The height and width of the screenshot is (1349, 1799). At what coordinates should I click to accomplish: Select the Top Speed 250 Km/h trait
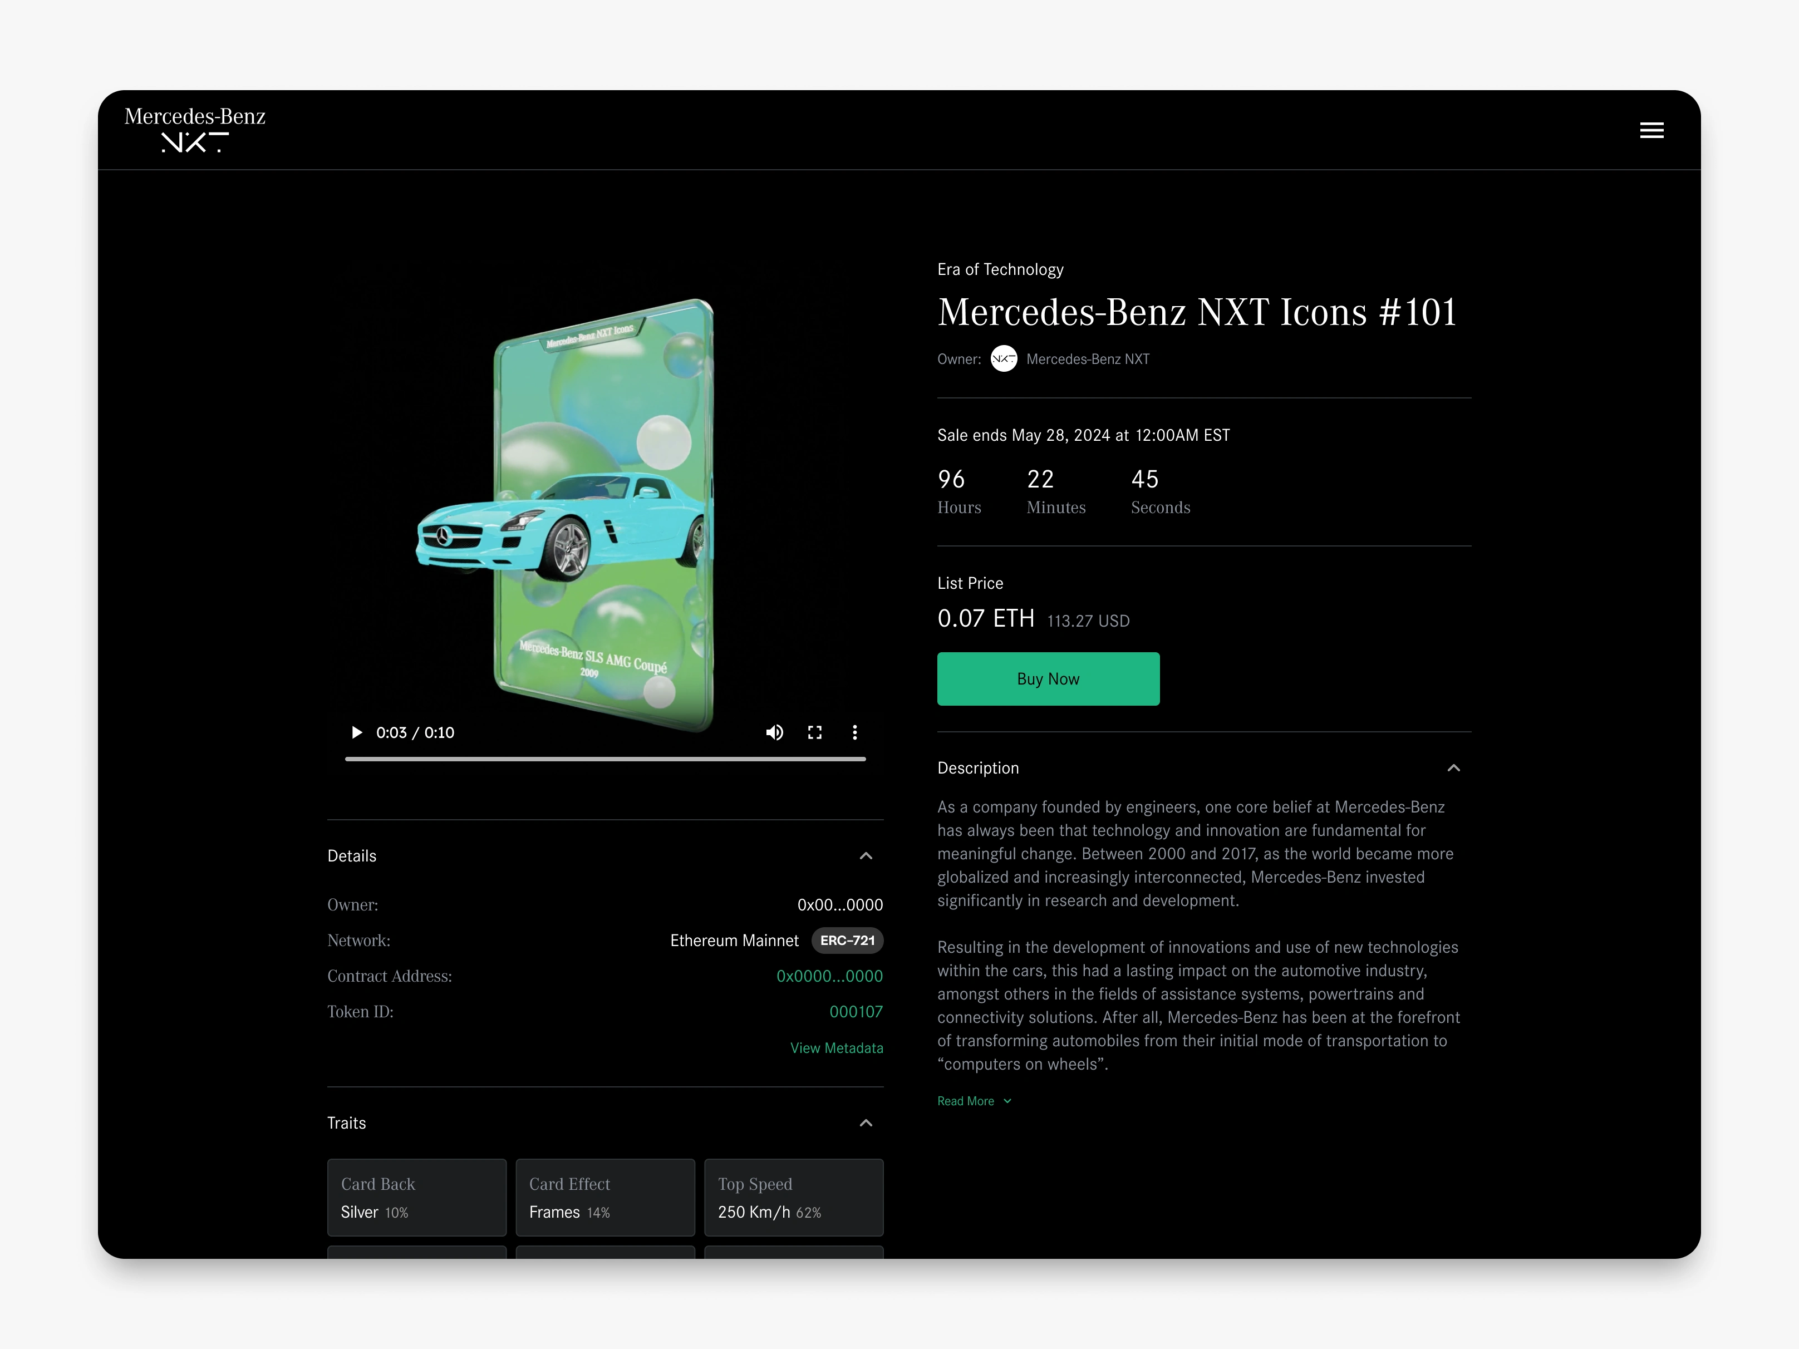tap(793, 1197)
